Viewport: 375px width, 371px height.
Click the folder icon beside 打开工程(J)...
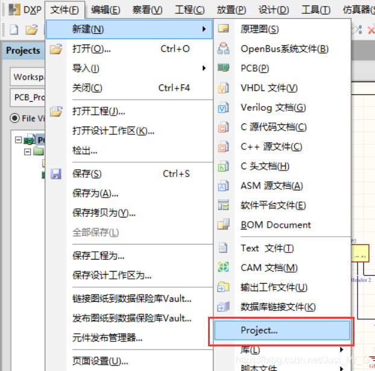(56, 111)
